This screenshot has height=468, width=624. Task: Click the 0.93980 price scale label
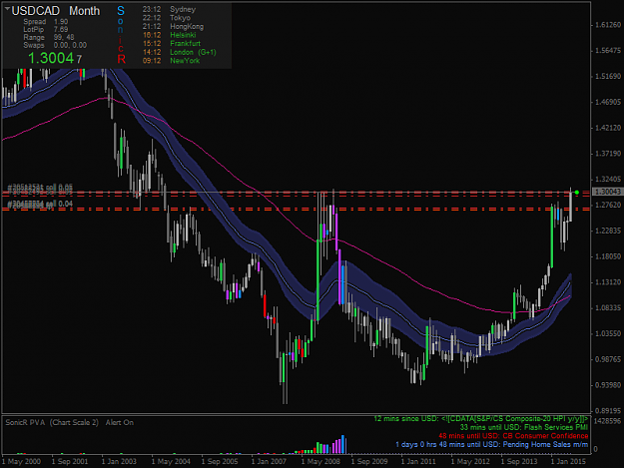[x=608, y=385]
